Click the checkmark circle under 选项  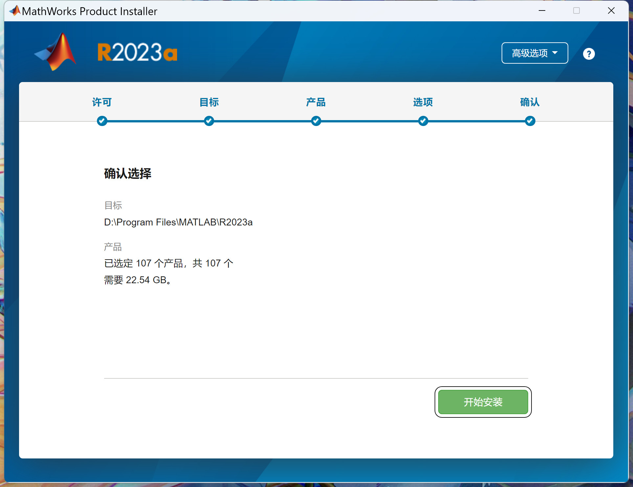(423, 121)
